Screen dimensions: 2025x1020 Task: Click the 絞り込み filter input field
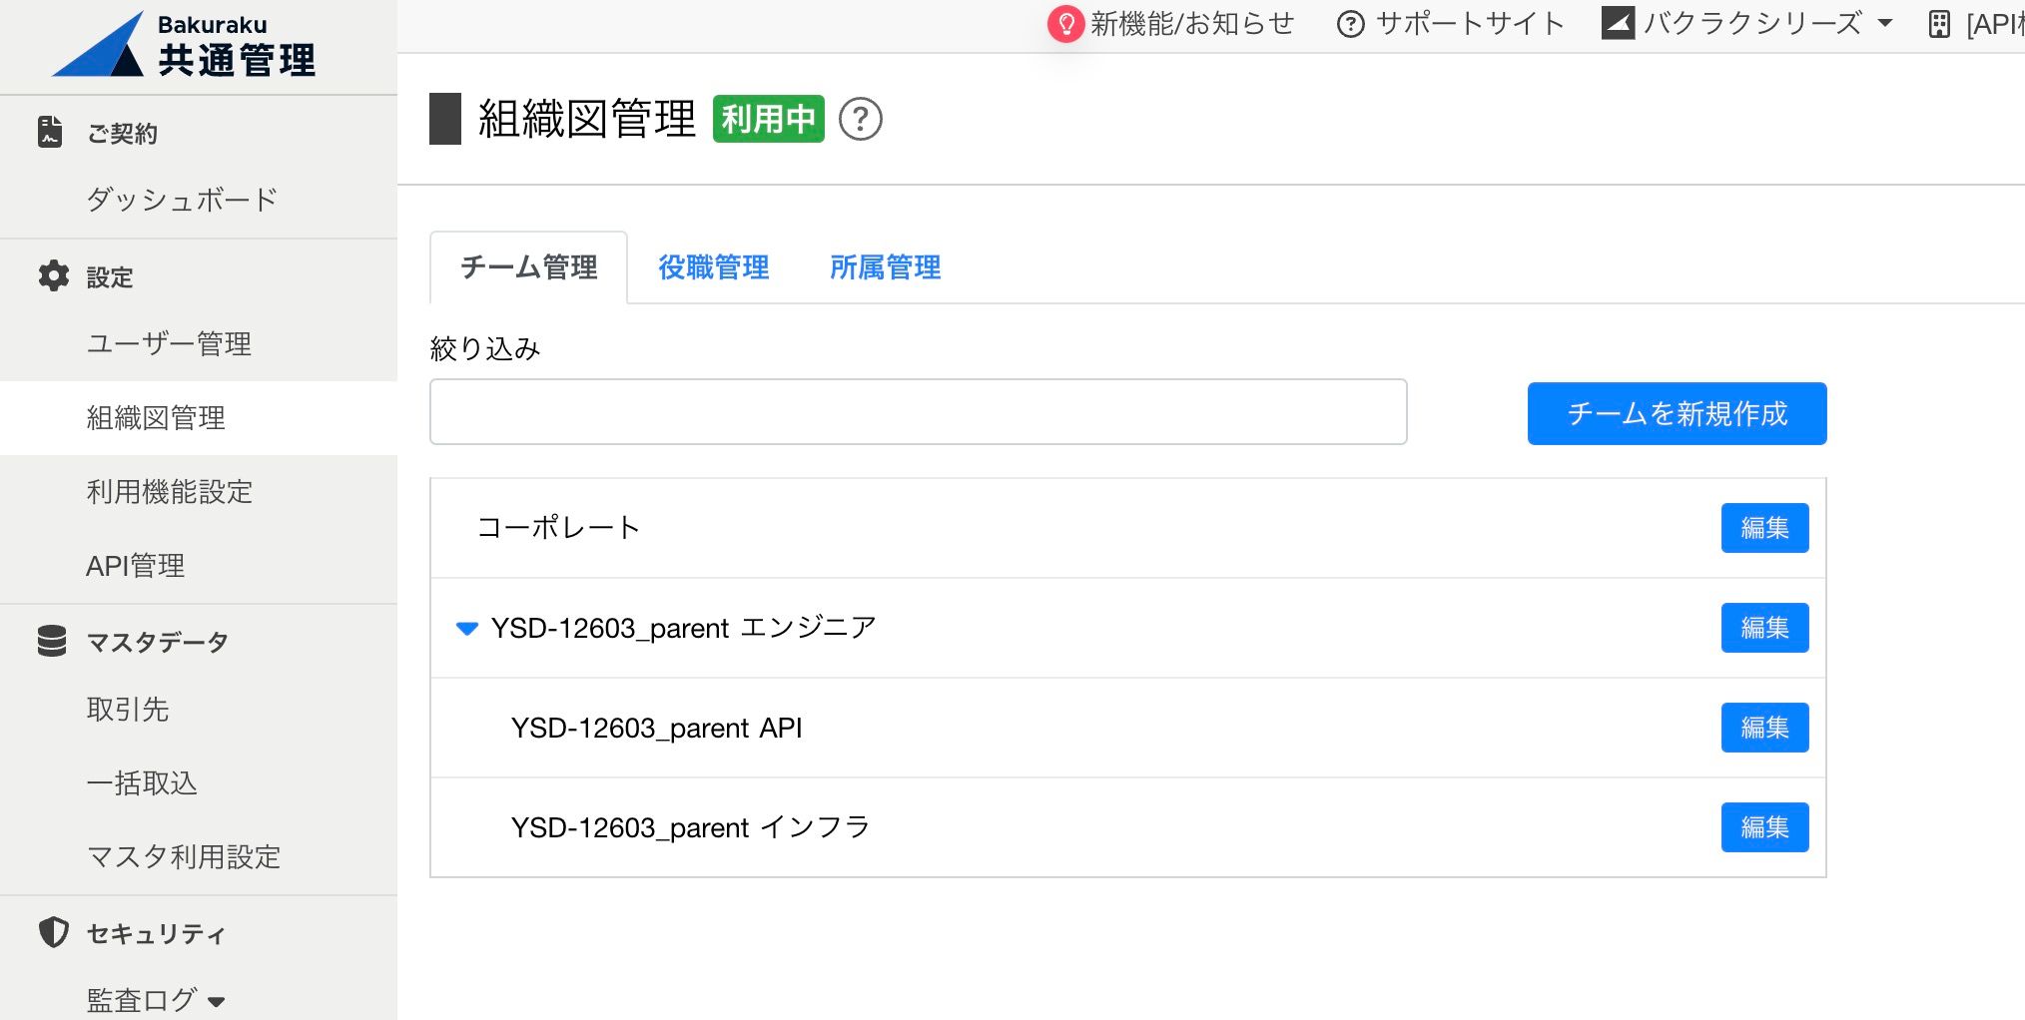pyautogui.click(x=917, y=411)
